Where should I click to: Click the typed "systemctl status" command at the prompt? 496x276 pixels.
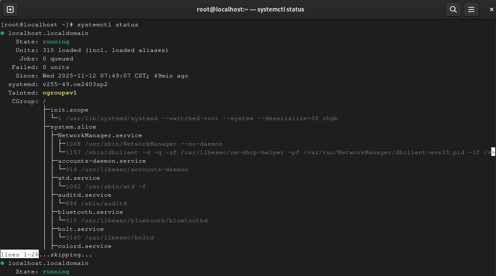(x=108, y=25)
